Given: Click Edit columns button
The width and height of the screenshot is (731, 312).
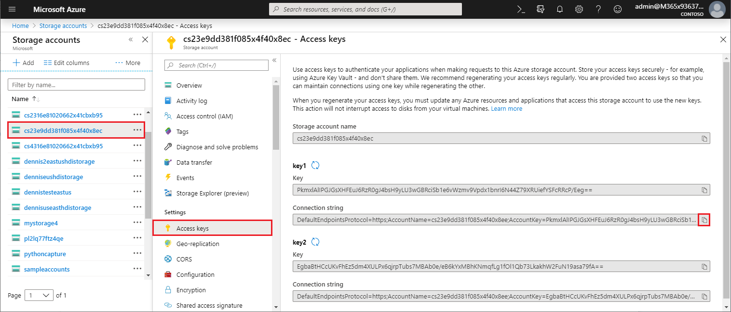Looking at the screenshot, I should point(67,63).
